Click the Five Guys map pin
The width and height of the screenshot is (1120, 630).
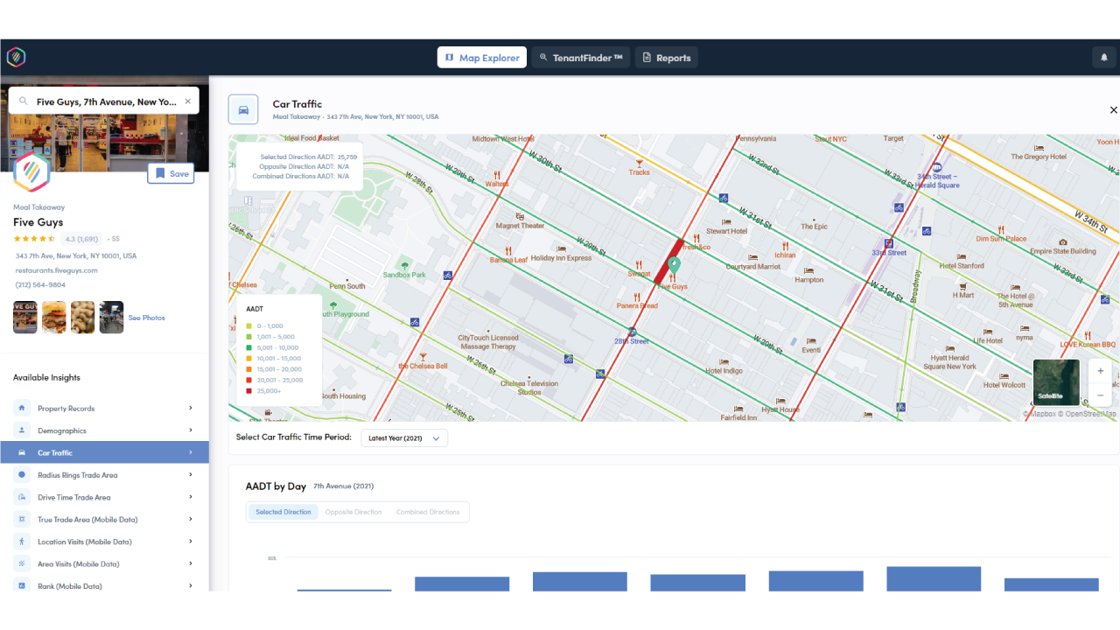click(674, 263)
